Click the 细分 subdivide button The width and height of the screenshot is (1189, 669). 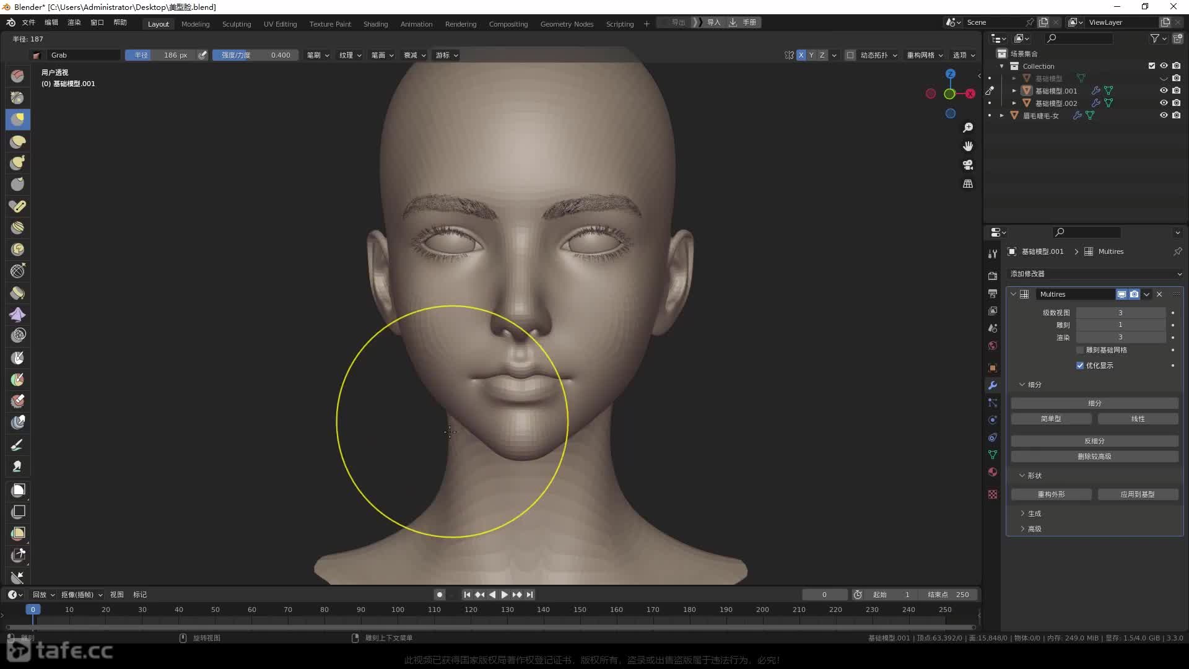click(1094, 403)
